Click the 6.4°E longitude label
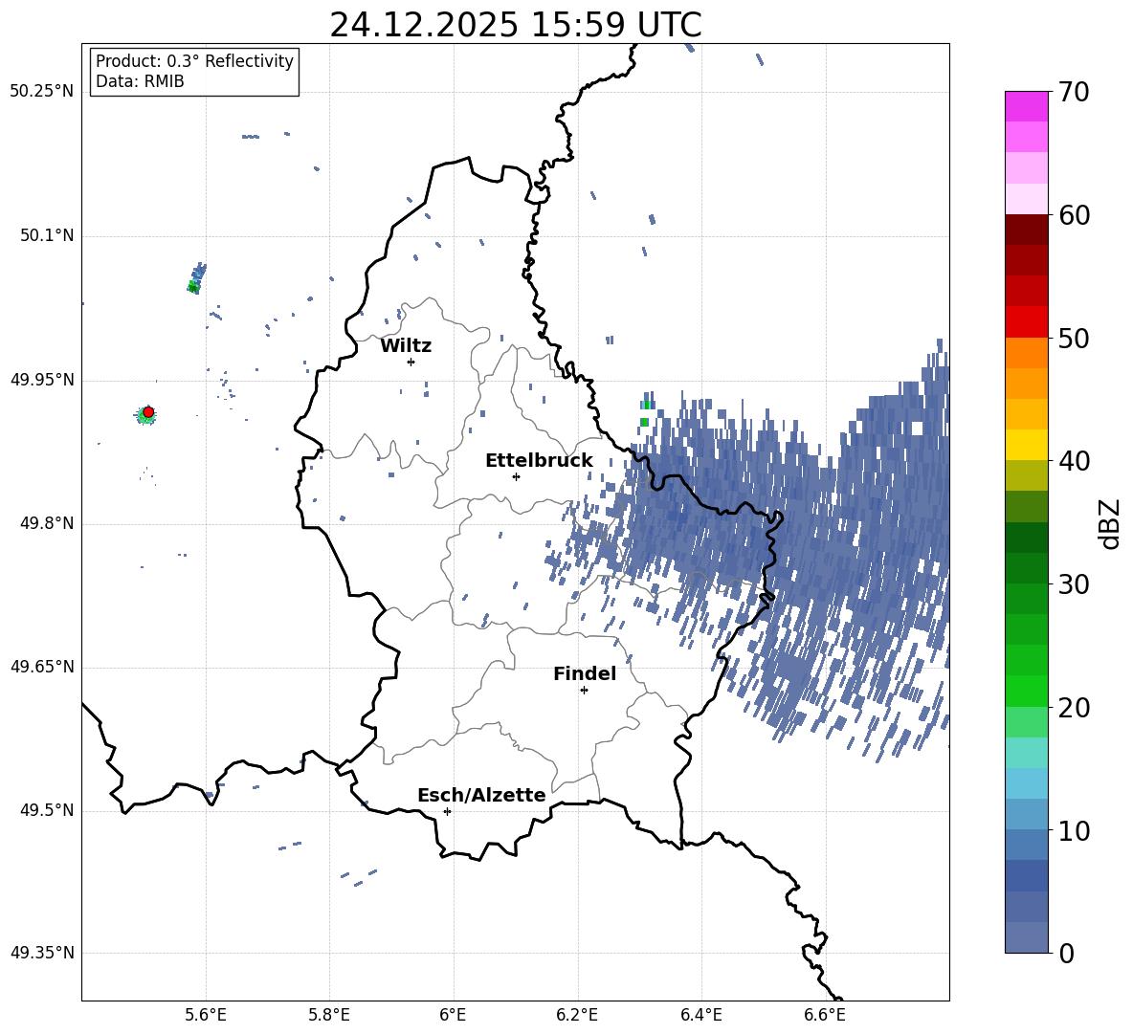This screenshot has width=1133, height=1034. click(700, 1015)
